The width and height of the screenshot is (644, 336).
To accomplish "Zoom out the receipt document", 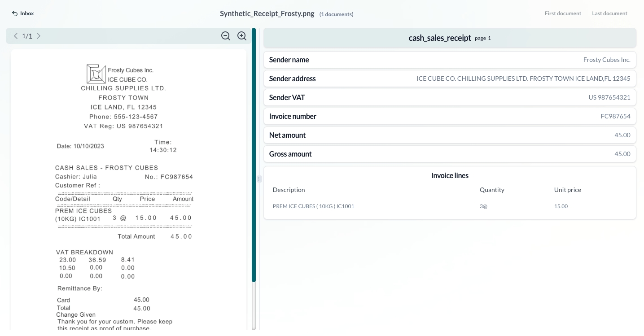I will point(226,36).
